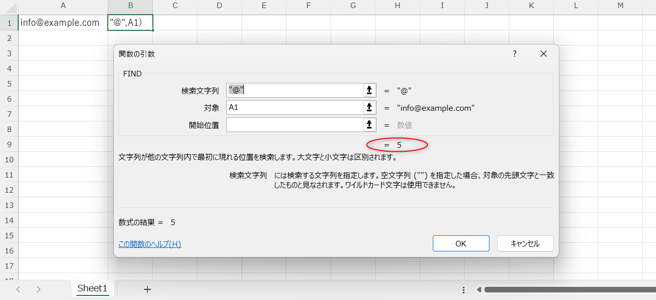Viewport: 656px width, 300px height.
Task: Select the Sheet1 tab
Action: tap(93, 288)
